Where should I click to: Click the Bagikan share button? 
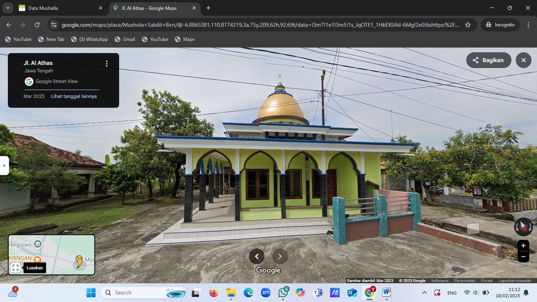[489, 60]
